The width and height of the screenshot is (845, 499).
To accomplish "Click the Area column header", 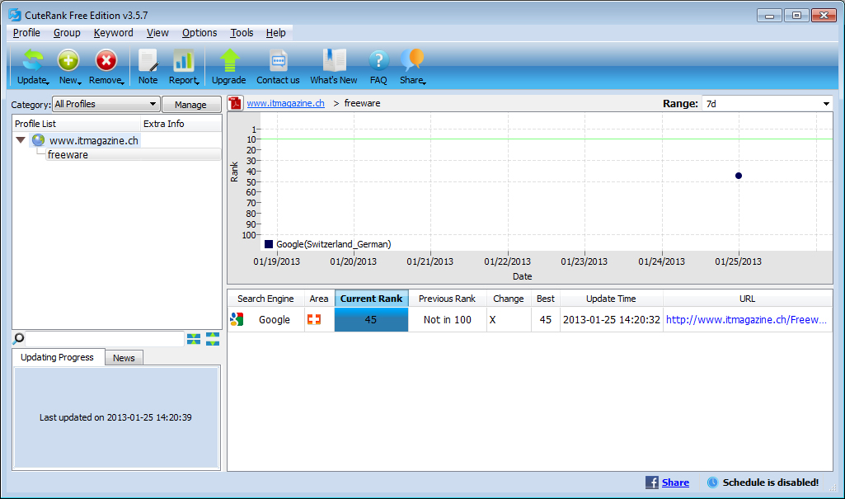I will [319, 299].
